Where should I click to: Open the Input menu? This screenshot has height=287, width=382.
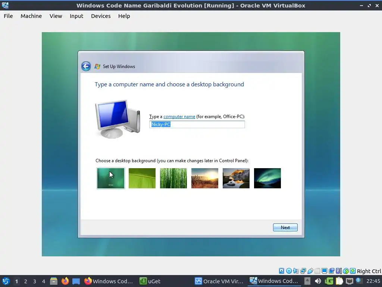pos(76,16)
